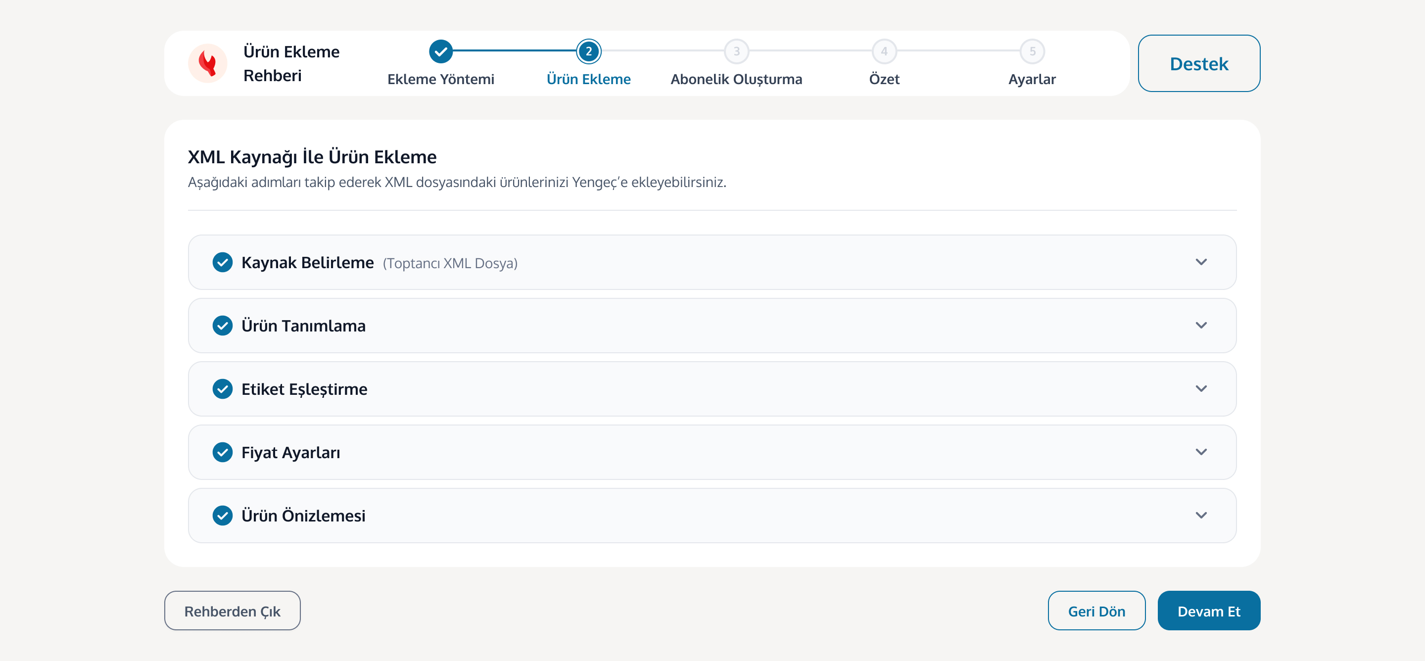Viewport: 1425px width, 661px height.
Task: Go to the Ayarlar step label
Action: coord(1032,79)
